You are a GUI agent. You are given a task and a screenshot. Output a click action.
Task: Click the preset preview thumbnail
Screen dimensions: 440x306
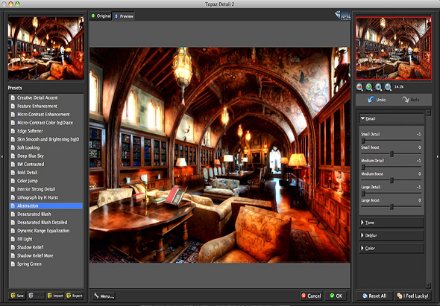tap(46, 48)
